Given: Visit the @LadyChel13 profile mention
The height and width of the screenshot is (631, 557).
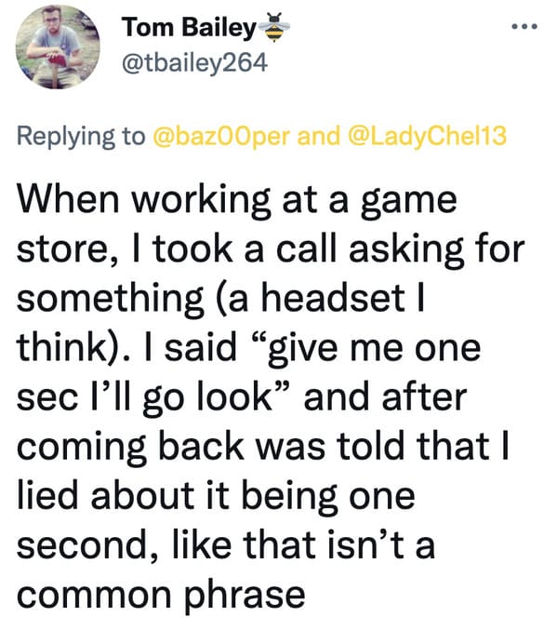Looking at the screenshot, I should 426,136.
